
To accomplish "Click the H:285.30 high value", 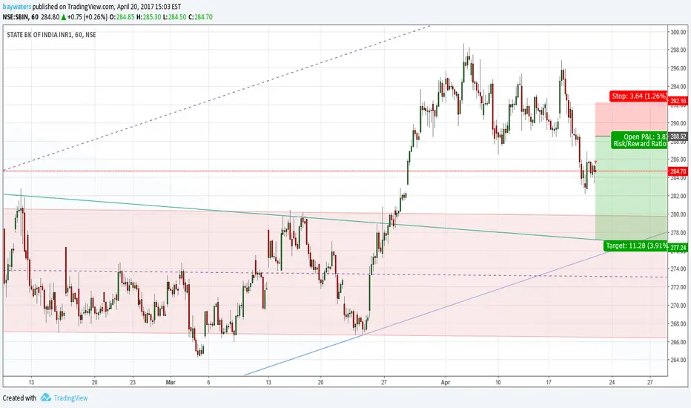I will [x=149, y=17].
